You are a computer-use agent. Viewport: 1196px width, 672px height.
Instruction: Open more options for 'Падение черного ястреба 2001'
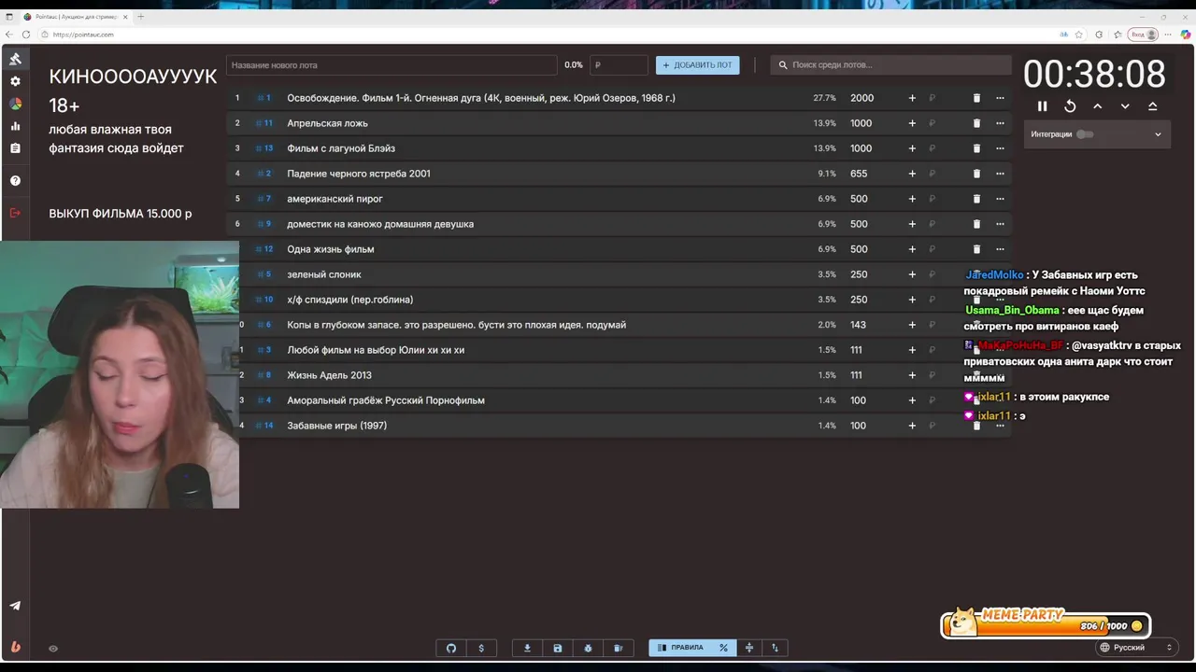coord(1000,174)
